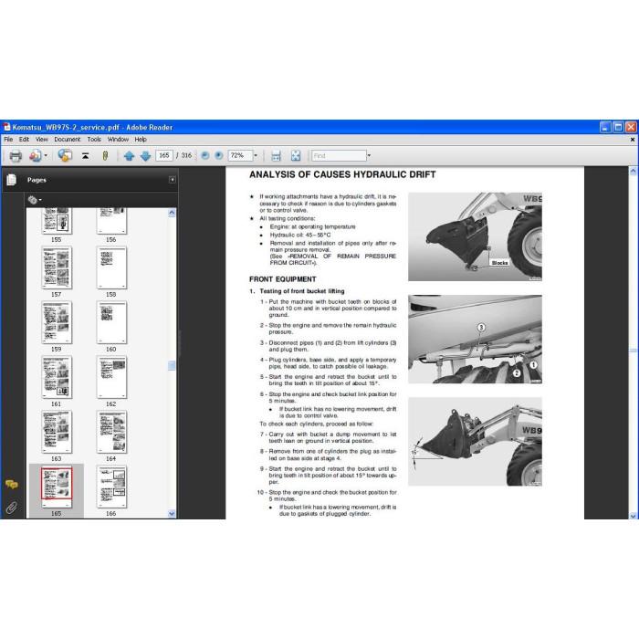Select page 156 thumbnail
The height and width of the screenshot is (639, 639).
pos(111,221)
